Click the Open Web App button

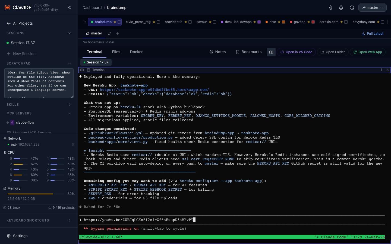(x=367, y=52)
